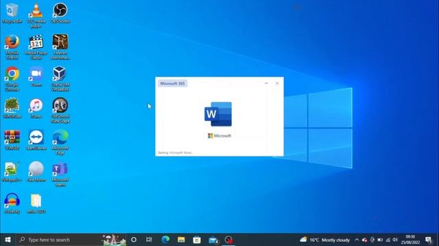Screen dimensions: 439x246
Task: Click the network tray icon
Action: 388,240
